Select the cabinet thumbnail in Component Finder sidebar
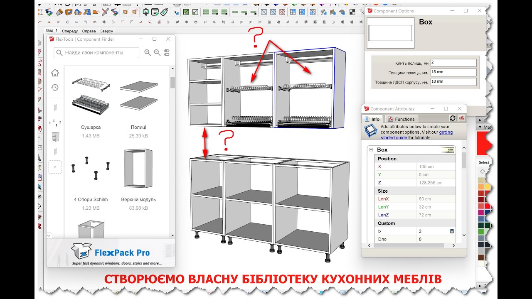This screenshot has width=532, height=299. 55,137
